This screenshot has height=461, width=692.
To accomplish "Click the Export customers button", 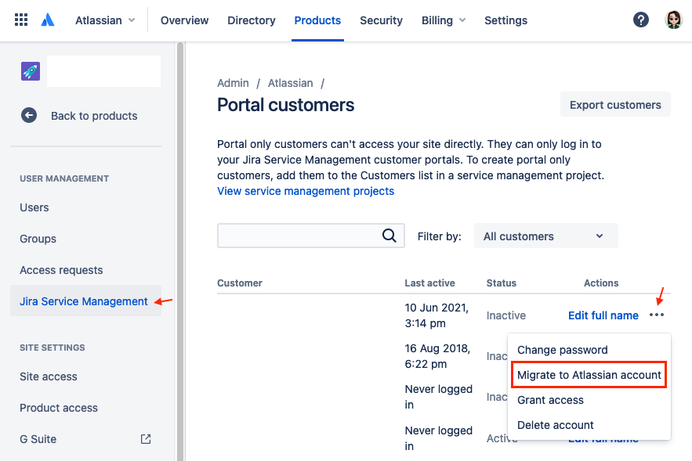I will tap(615, 104).
